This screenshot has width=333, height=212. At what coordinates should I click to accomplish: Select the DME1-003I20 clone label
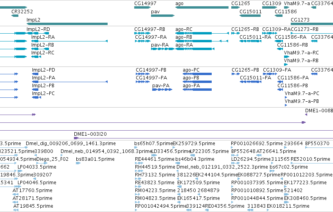tap(90, 134)
